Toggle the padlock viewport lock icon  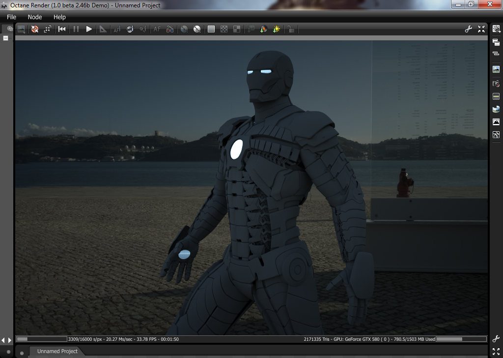point(291,30)
